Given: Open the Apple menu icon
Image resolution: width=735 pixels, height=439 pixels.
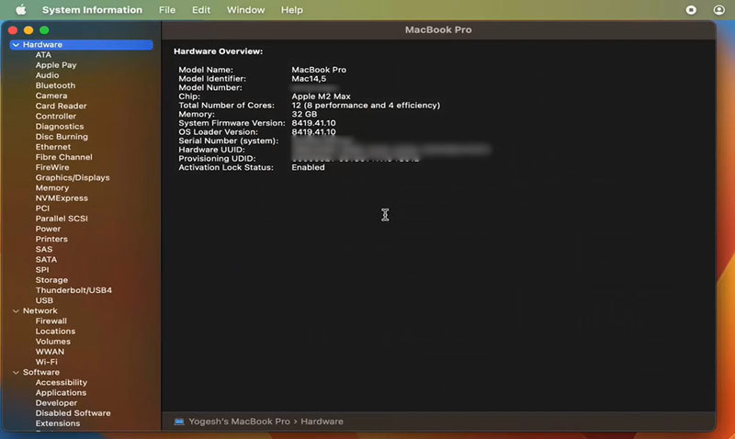Looking at the screenshot, I should [x=21, y=10].
